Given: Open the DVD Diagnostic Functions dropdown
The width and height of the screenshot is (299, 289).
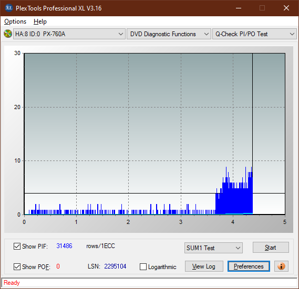Looking at the screenshot, I should pyautogui.click(x=169, y=34).
